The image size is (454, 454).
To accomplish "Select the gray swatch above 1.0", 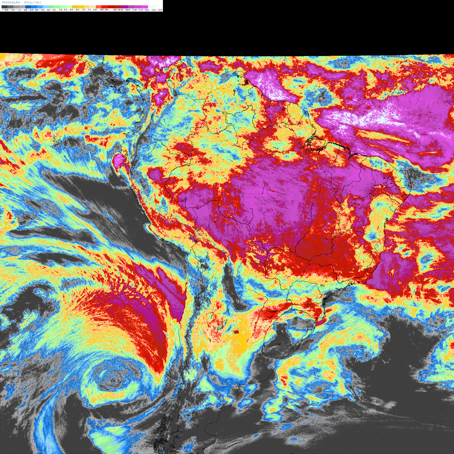I will (x=10, y=7).
